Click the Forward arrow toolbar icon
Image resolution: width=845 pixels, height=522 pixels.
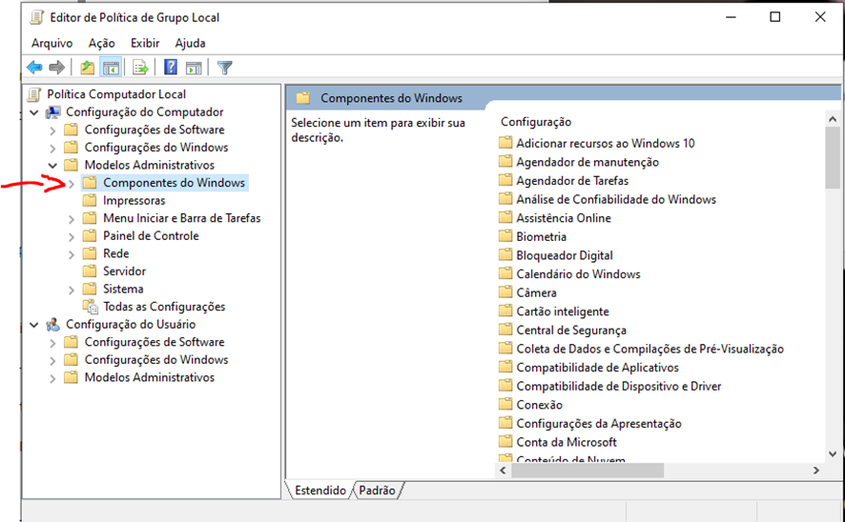click(56, 68)
